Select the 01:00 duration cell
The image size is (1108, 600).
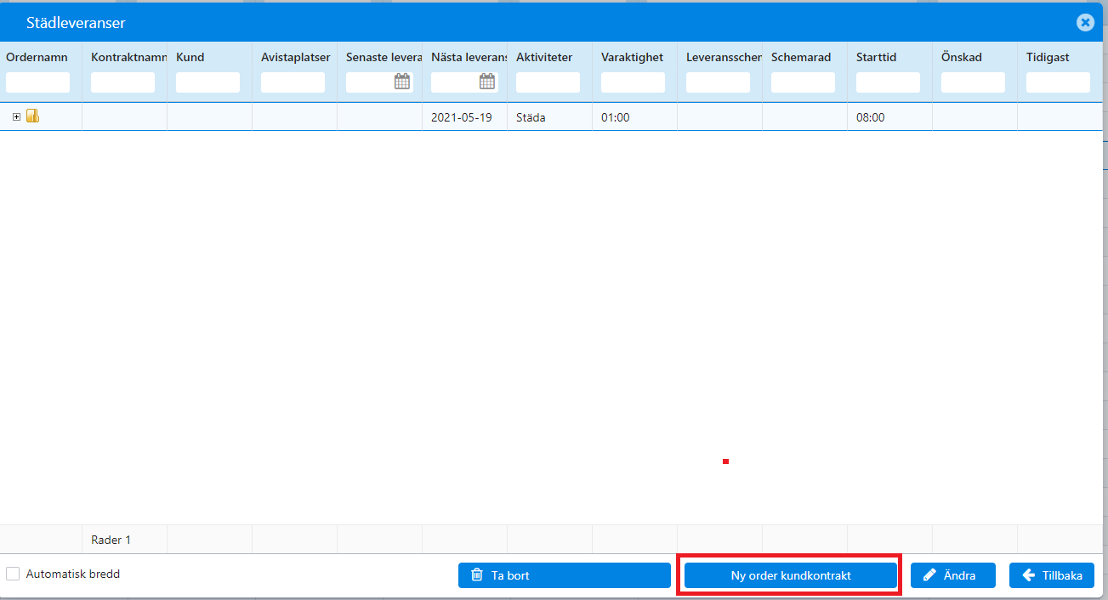pos(634,117)
